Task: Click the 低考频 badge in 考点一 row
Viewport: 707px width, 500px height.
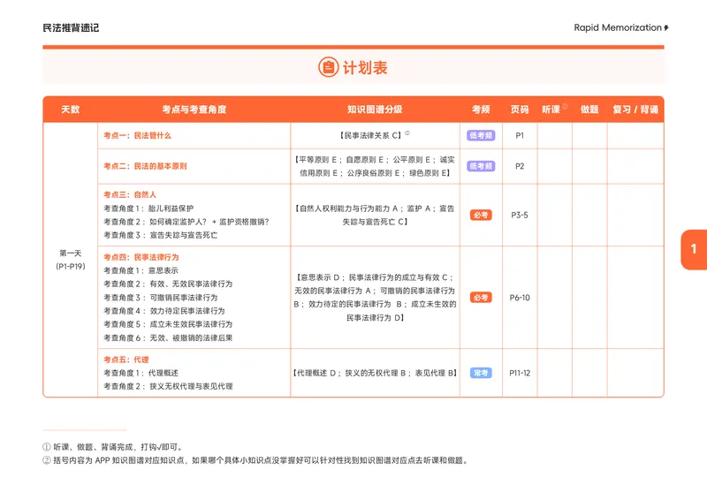Action: pos(481,136)
